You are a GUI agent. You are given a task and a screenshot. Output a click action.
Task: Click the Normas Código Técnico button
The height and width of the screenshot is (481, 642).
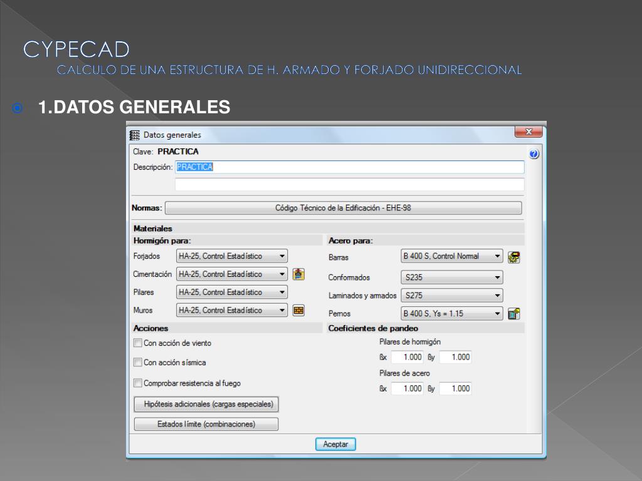click(343, 208)
